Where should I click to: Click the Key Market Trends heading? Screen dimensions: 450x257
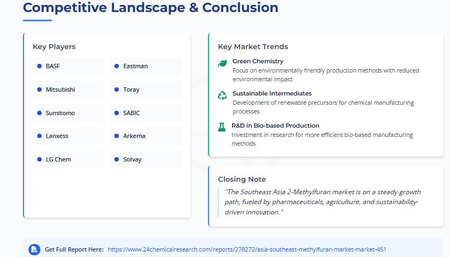click(x=253, y=46)
